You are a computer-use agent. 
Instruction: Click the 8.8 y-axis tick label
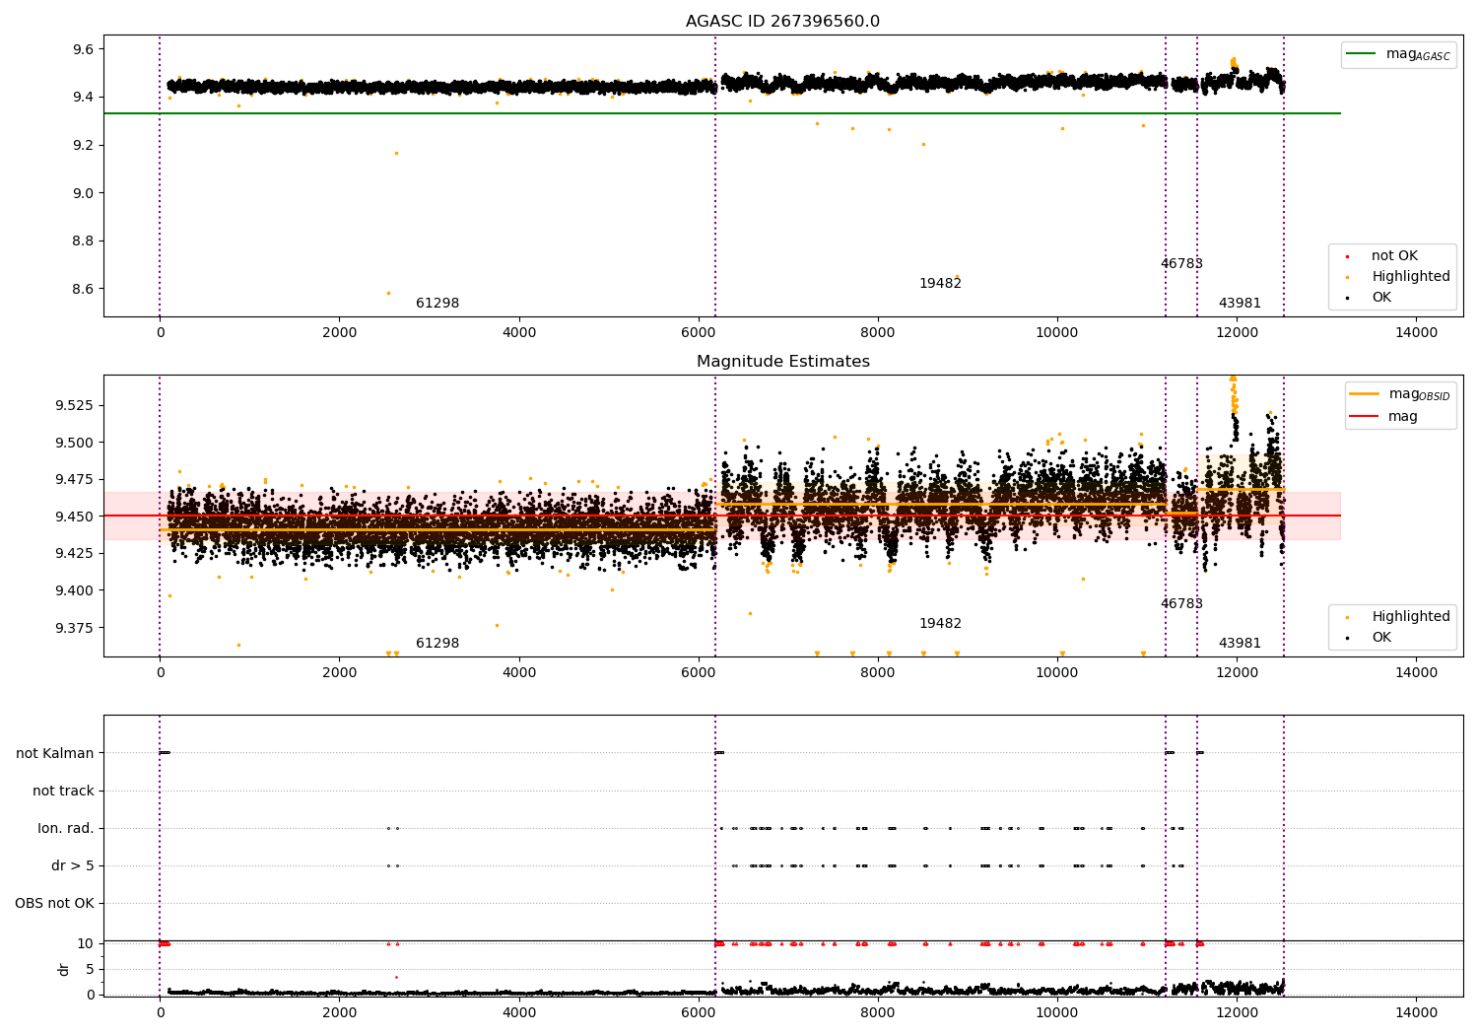tap(83, 241)
